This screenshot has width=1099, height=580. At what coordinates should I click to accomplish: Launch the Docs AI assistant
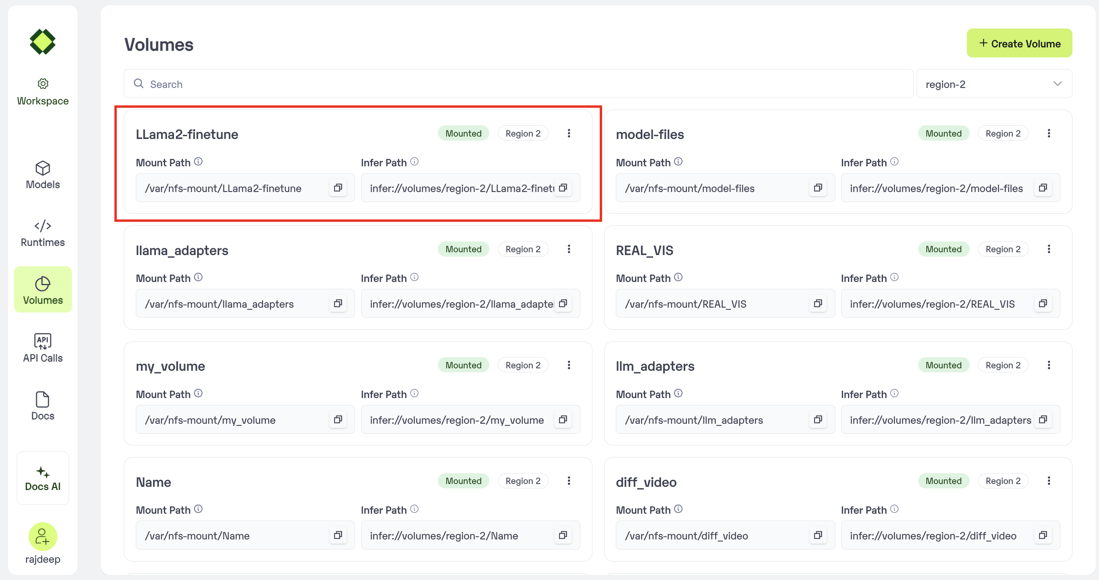[x=43, y=478]
